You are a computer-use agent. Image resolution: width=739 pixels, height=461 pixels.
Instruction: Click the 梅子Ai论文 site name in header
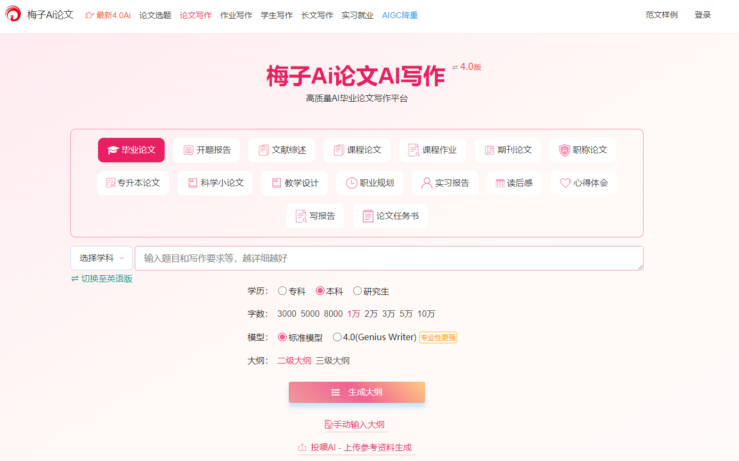point(51,15)
